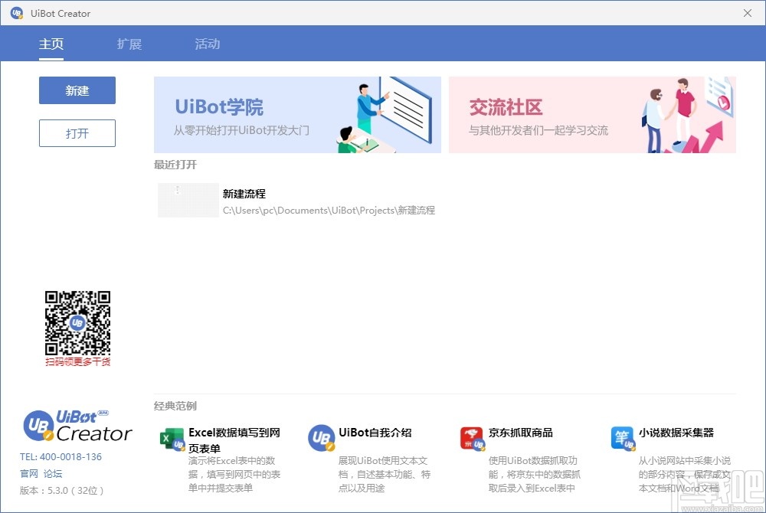Click the UiBot Creator logo in sidebar
Screen dimensions: 766x513
coord(77,426)
